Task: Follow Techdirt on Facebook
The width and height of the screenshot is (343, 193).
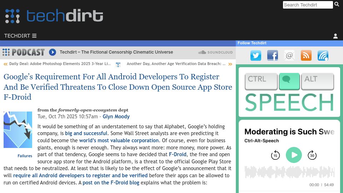Action: tap(273, 55)
